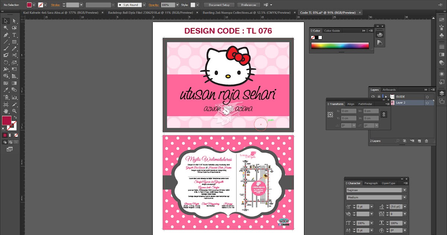Click the Preferences button

[248, 5]
